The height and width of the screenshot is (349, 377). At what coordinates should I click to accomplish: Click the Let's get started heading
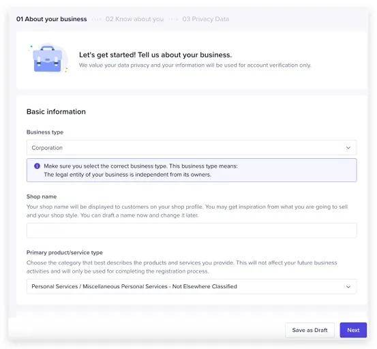click(155, 55)
